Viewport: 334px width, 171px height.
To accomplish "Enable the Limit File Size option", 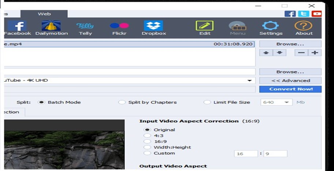I will (207, 103).
